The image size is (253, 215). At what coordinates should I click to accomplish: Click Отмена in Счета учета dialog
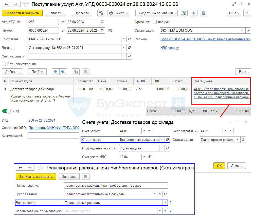tap(237, 166)
